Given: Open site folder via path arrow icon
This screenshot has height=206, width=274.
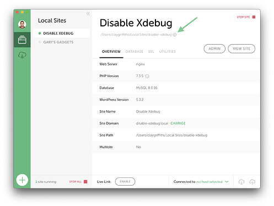Looking at the screenshot, I should 175,35.
